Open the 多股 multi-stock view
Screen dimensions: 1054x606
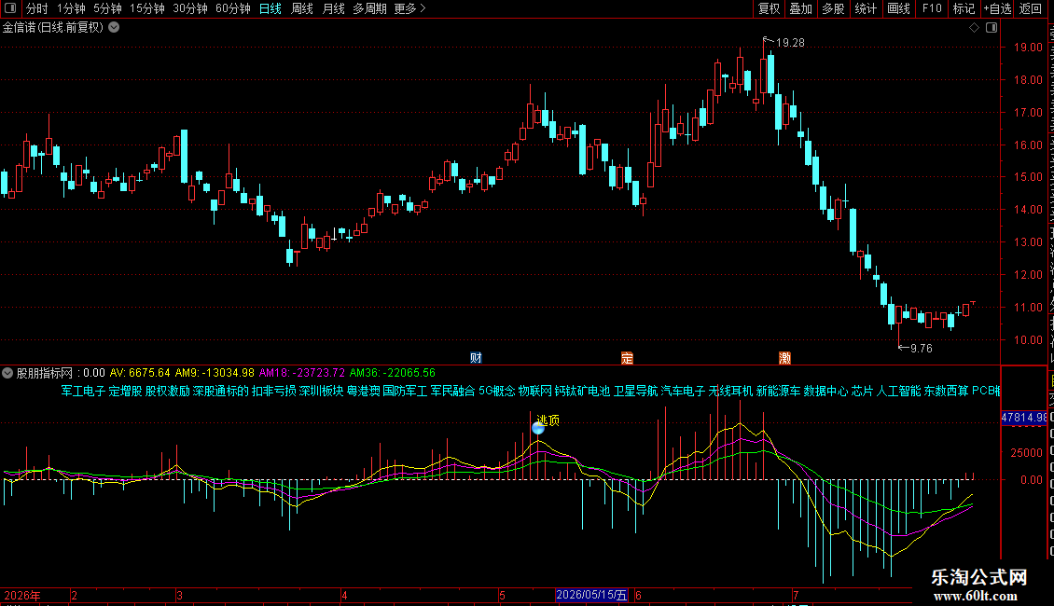point(834,8)
